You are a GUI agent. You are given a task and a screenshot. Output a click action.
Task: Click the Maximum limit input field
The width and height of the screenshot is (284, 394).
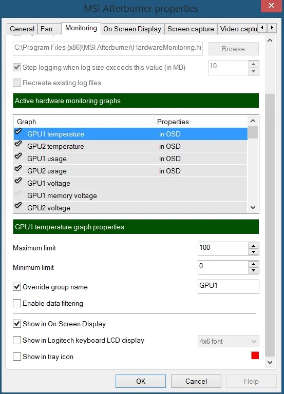pos(223,249)
